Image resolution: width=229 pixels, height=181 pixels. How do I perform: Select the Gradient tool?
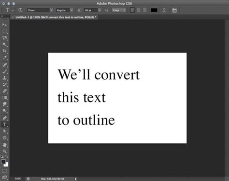pyautogui.click(x=4, y=98)
